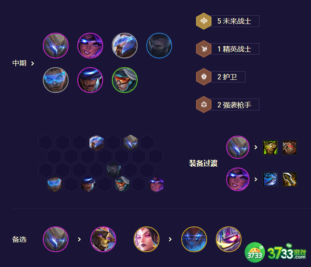
Task: Click the red armored item icon
Action: (290, 147)
